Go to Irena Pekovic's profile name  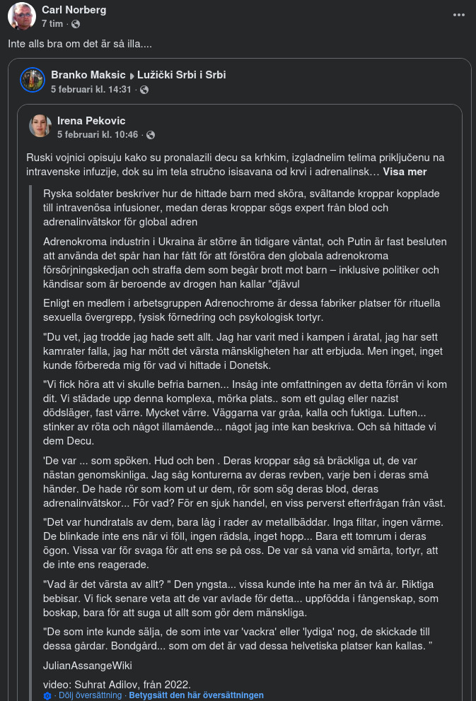pos(96,121)
